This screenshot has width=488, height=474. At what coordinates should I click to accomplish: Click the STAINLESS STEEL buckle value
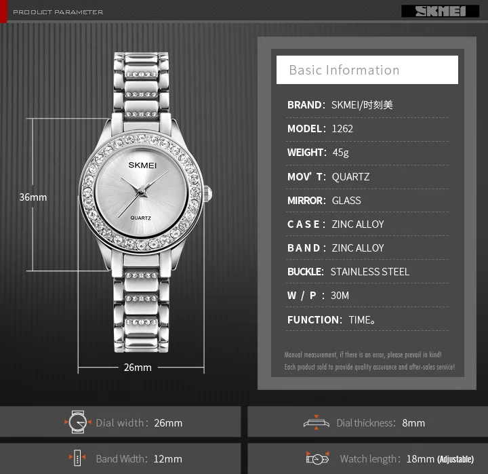[370, 271]
